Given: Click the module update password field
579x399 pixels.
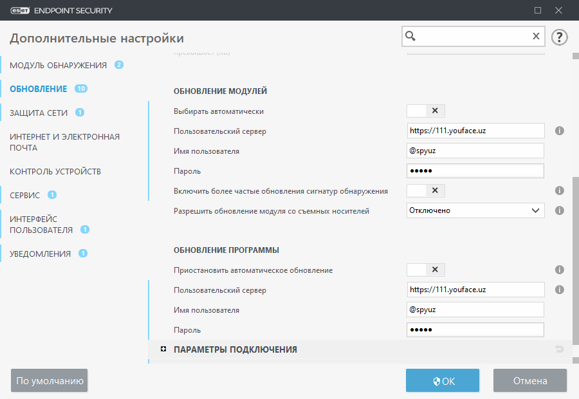Looking at the screenshot, I should (x=475, y=171).
